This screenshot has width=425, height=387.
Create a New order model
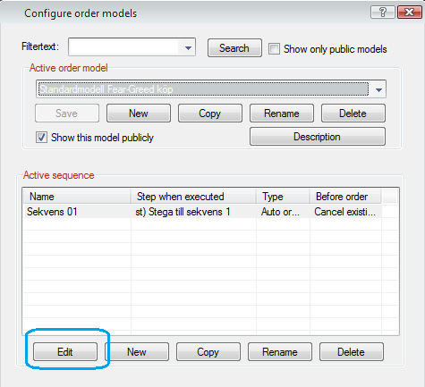[139, 114]
